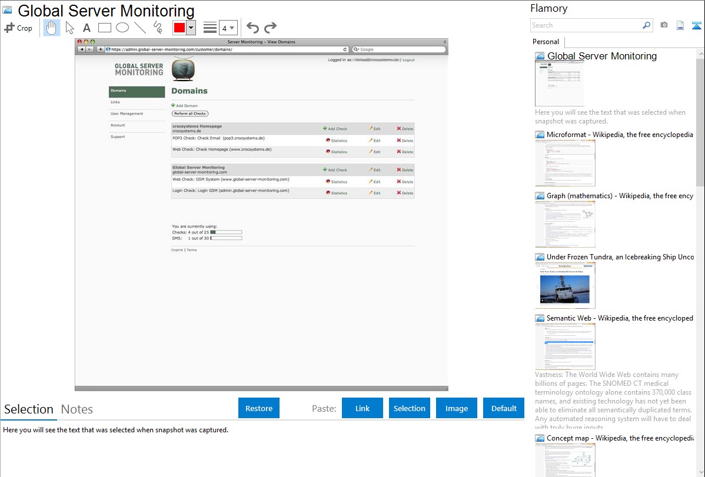Pick the text annotation tool
705x477 pixels.
(x=87, y=28)
